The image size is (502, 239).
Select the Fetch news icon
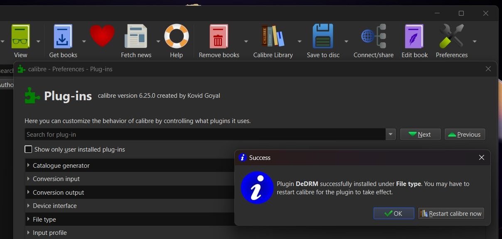point(136,36)
